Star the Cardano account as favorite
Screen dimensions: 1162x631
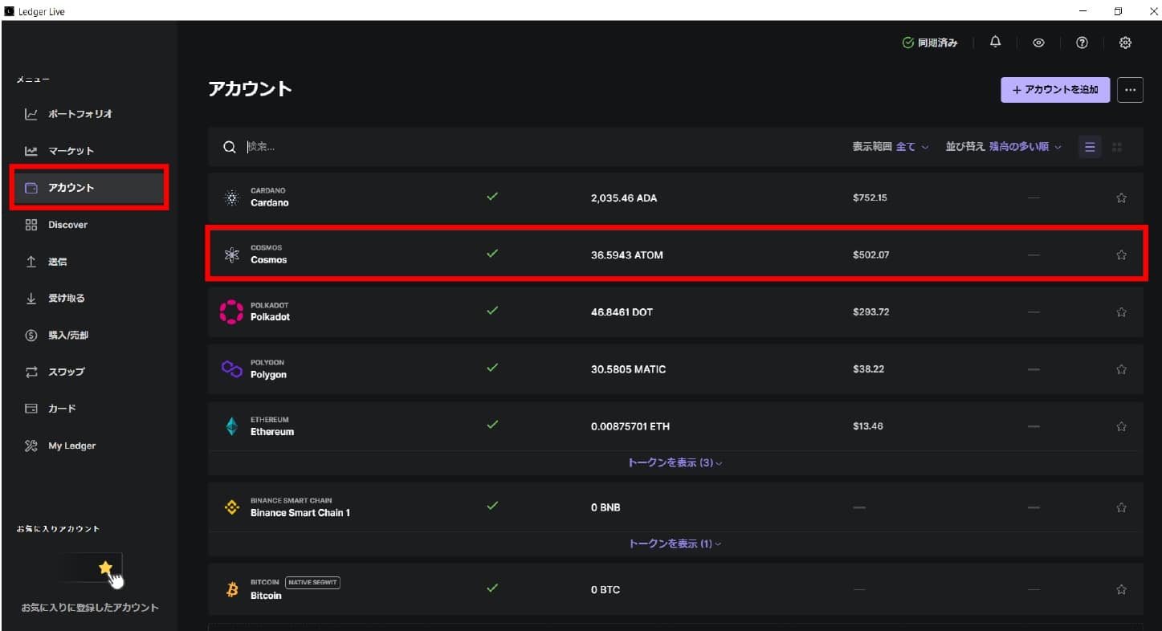pos(1121,198)
